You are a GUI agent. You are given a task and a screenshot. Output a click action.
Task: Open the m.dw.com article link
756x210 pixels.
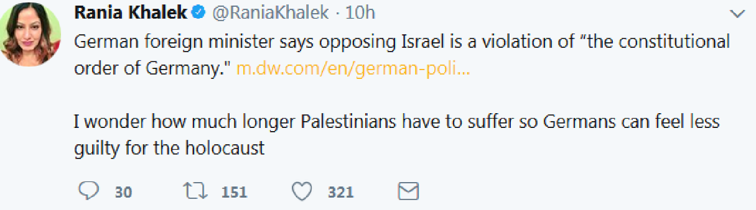coord(353,68)
